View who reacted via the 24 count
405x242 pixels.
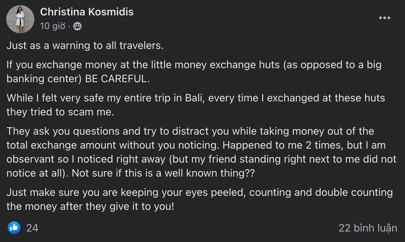click(x=32, y=228)
